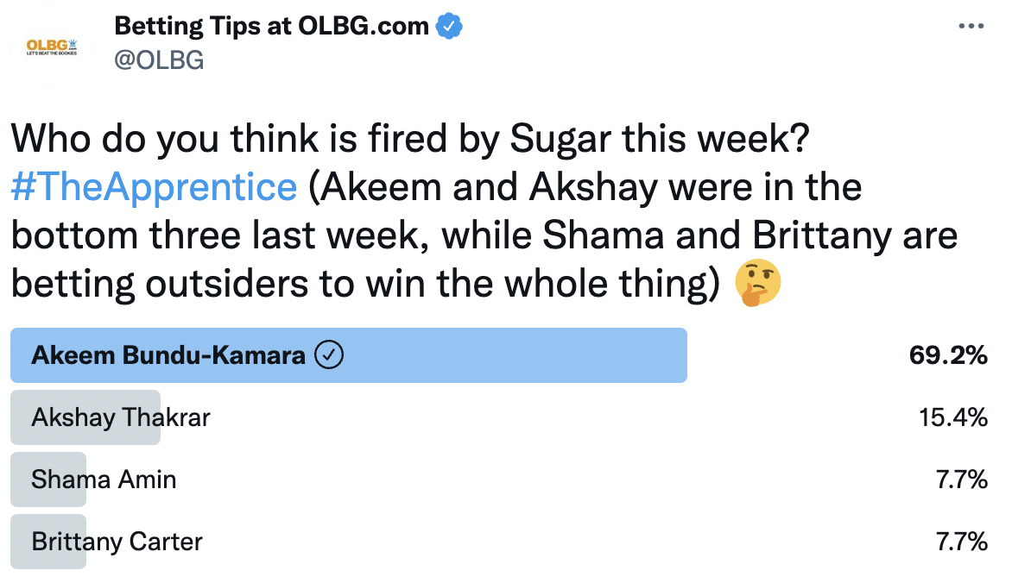1012x583 pixels.
Task: Click the Brittany Carter 7.7% percentage
Action: coord(962,542)
